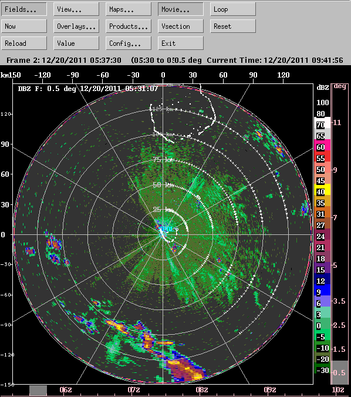Screen dimensions: 351x397
Task: Select the 5 deg elevation tilt
Action: tap(335, 265)
